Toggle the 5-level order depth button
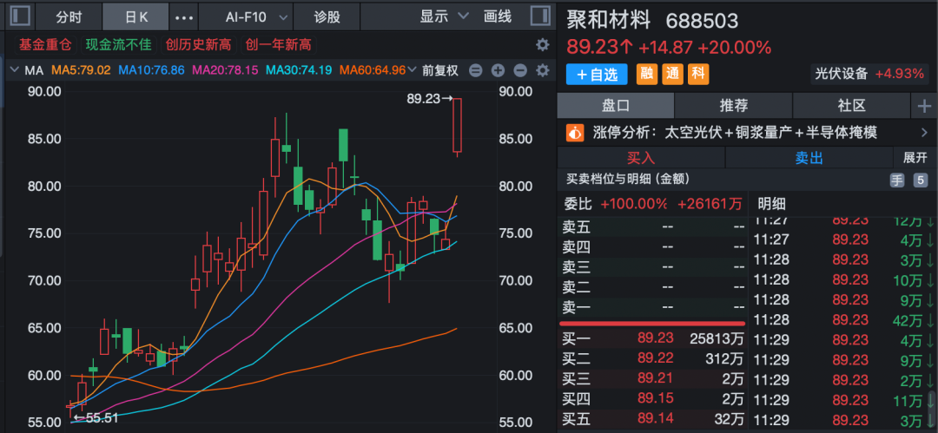The width and height of the screenshot is (938, 433). coord(920,180)
